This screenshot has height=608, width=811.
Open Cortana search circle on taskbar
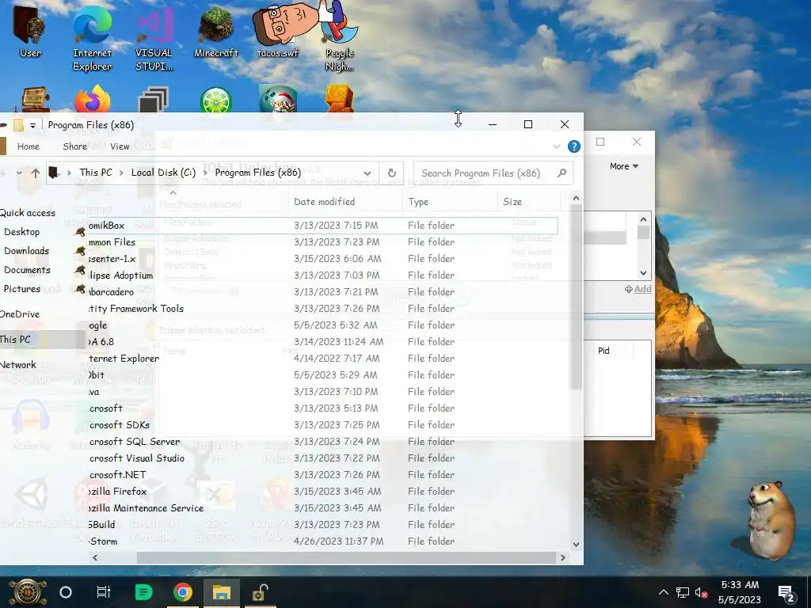[66, 592]
